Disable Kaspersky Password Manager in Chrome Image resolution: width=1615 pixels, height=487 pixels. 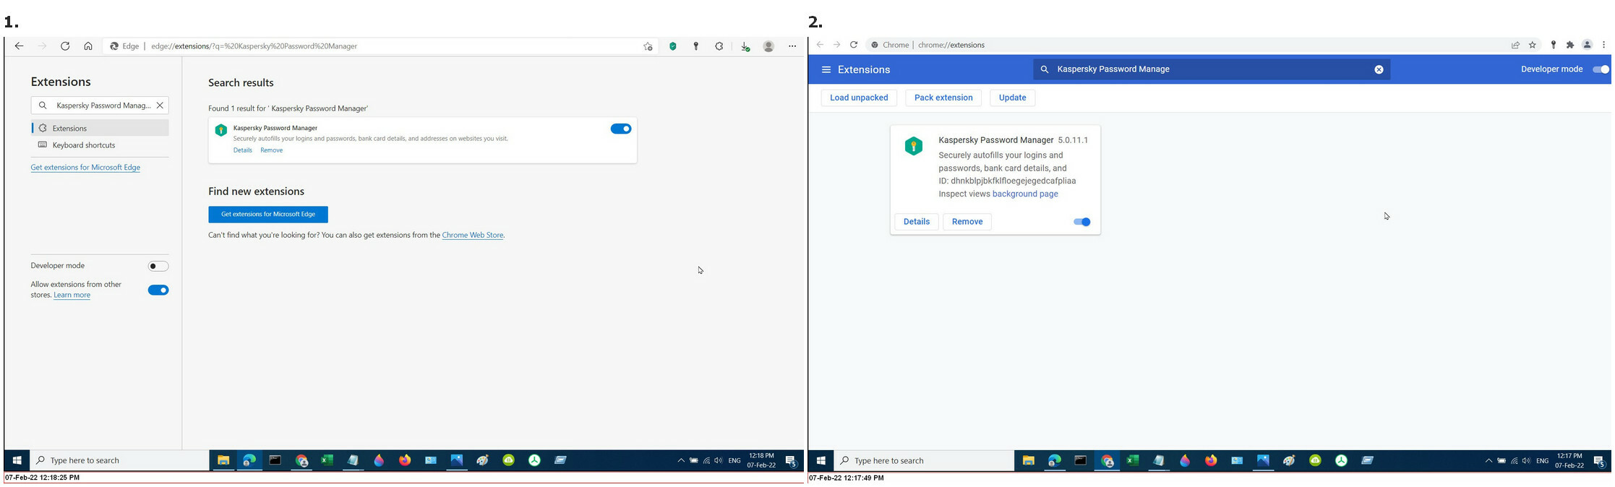point(1082,222)
